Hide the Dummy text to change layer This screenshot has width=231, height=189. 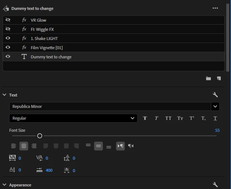(8, 57)
